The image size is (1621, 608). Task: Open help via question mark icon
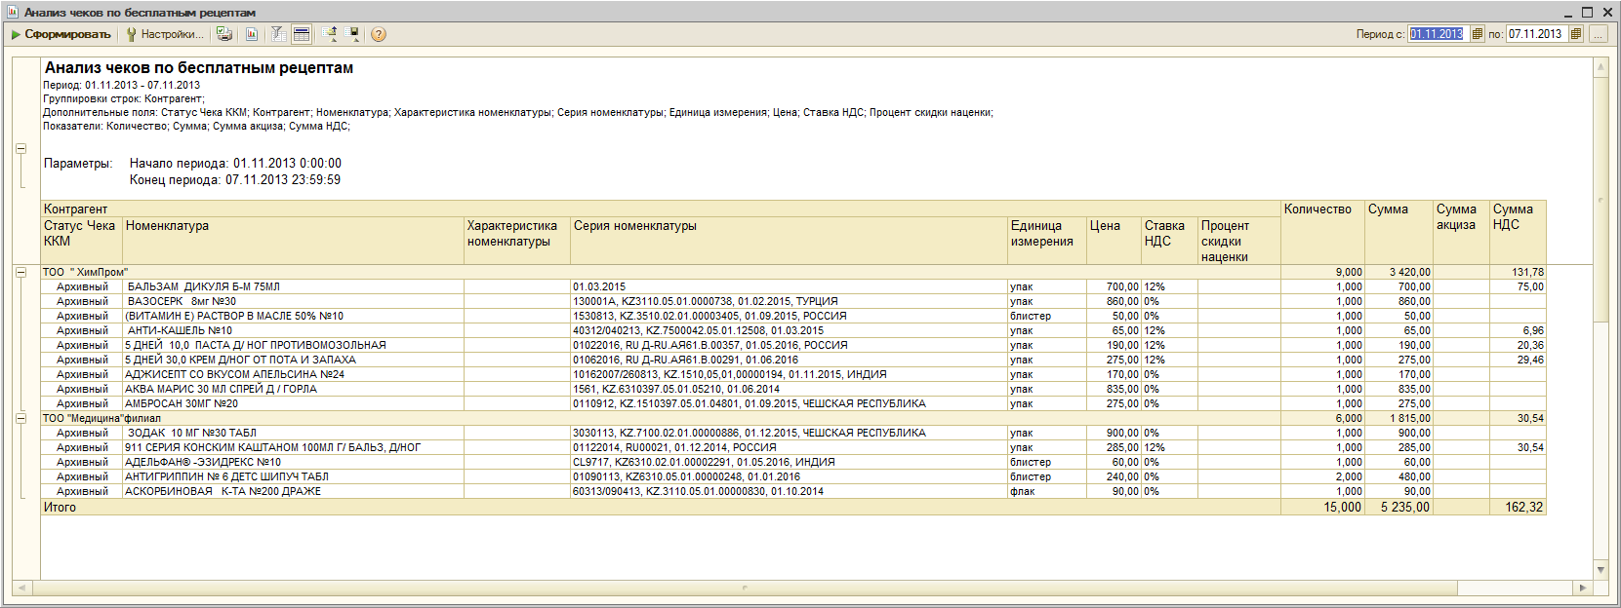point(379,34)
